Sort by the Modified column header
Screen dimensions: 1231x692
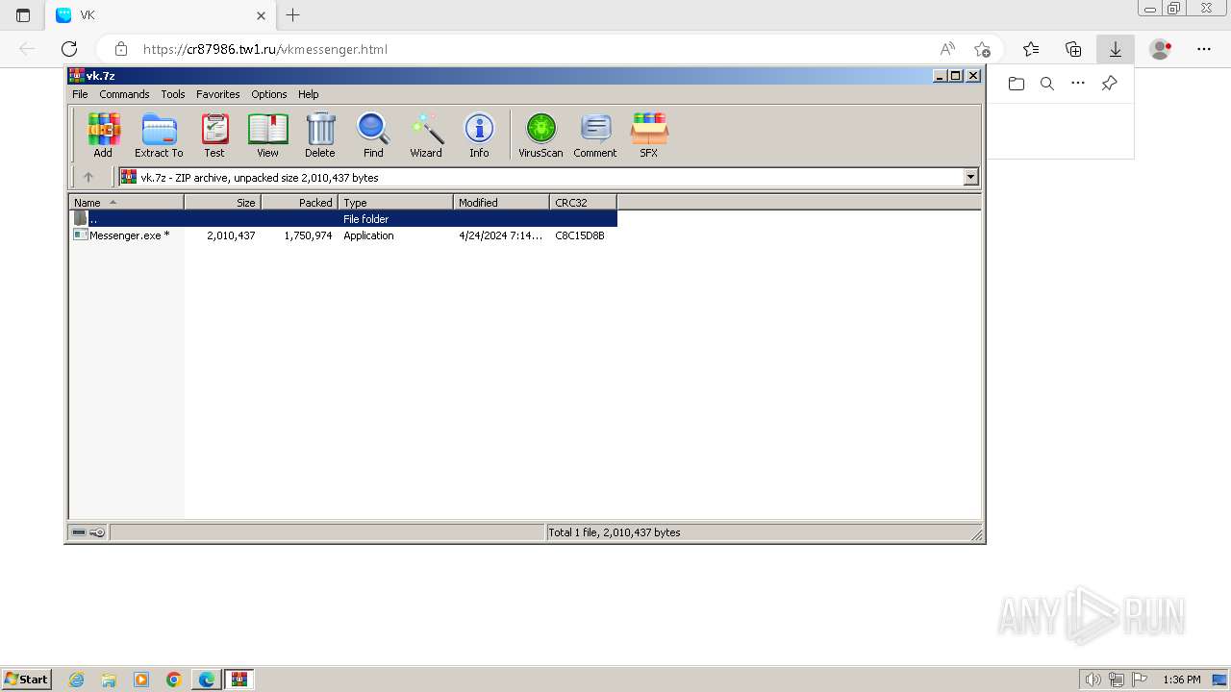click(501, 202)
